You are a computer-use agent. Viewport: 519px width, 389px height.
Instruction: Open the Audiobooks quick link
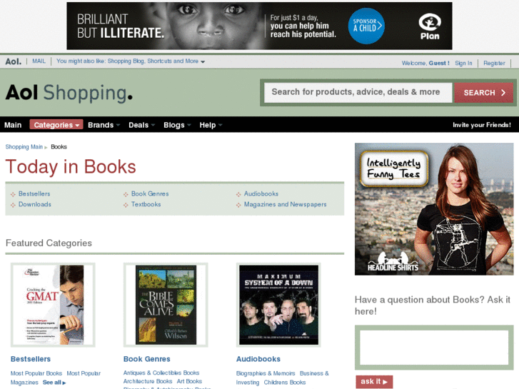point(261,193)
